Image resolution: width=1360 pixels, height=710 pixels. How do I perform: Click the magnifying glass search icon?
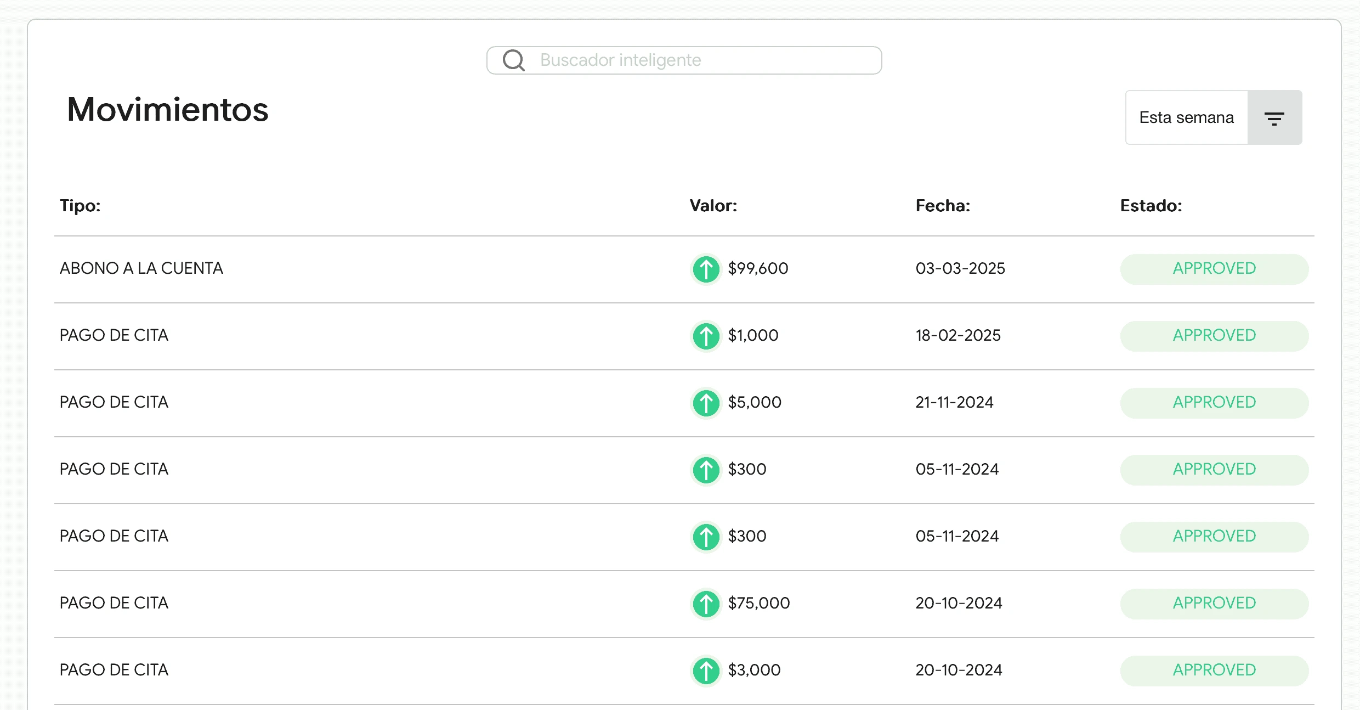click(513, 60)
